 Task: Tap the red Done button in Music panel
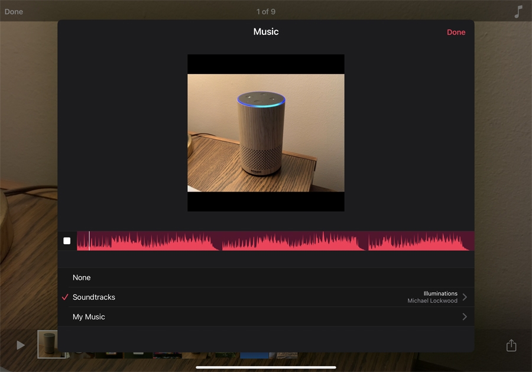(x=456, y=33)
